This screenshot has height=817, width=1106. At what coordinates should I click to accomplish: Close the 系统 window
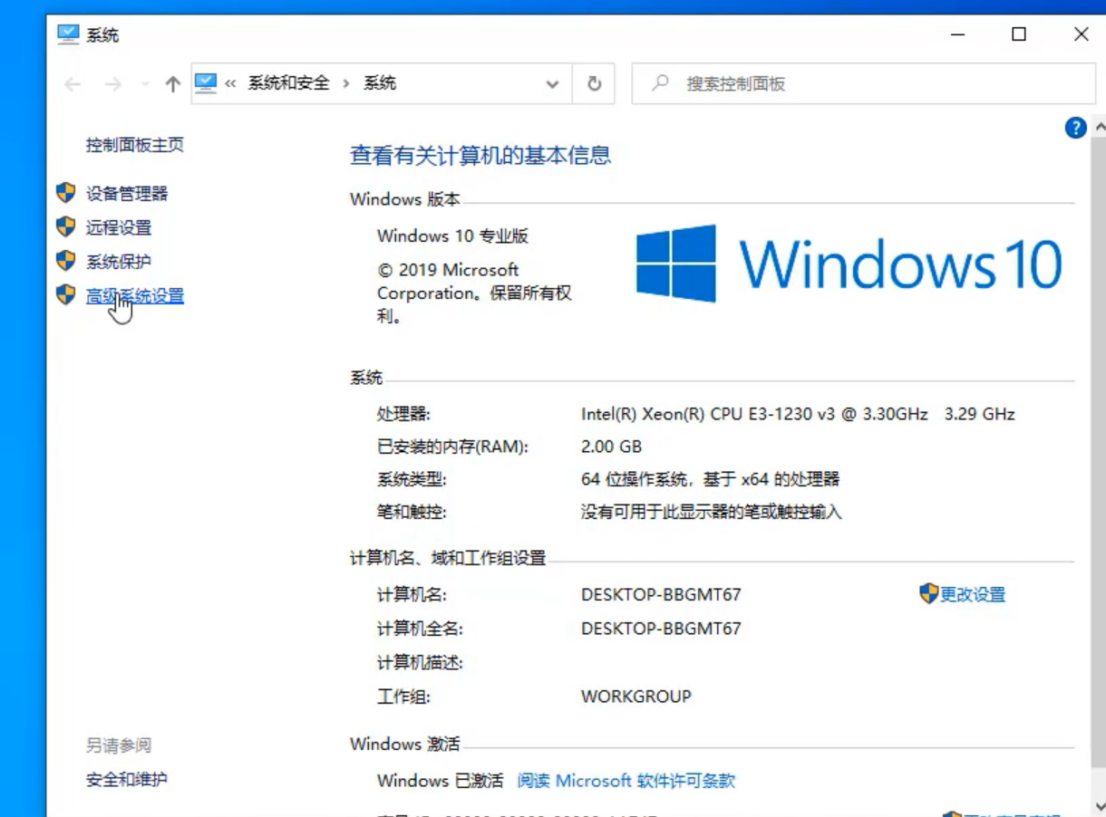point(1081,34)
